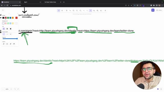Viewport: 164px width, 92px height.
Task: Adjust the Opacity slider
Action: click(x=10, y=39)
